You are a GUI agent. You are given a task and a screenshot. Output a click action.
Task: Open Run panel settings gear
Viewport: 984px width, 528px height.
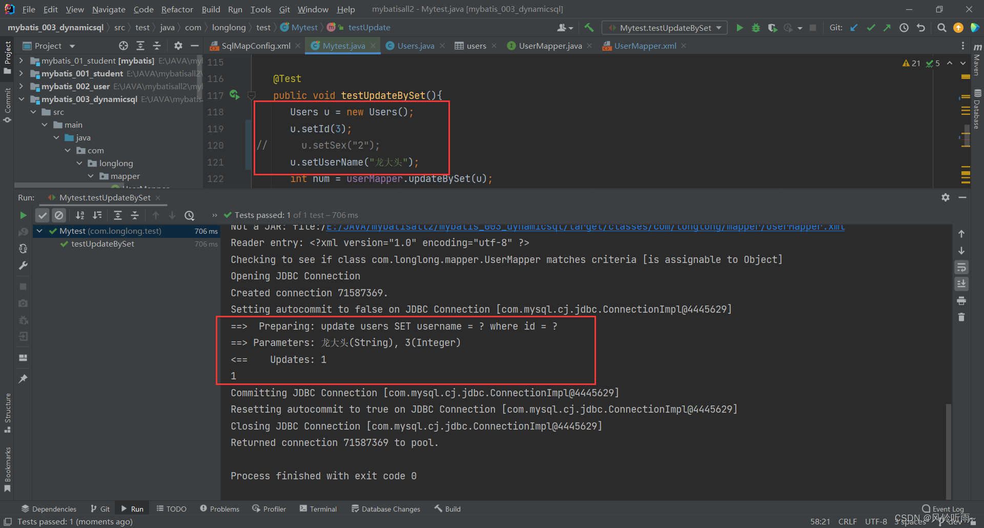pyautogui.click(x=946, y=197)
